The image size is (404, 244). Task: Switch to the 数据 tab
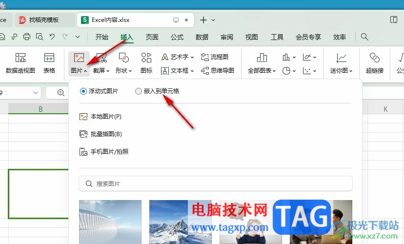[x=202, y=37]
